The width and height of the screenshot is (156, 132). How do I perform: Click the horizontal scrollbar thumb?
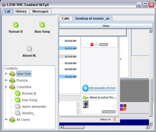74,127
